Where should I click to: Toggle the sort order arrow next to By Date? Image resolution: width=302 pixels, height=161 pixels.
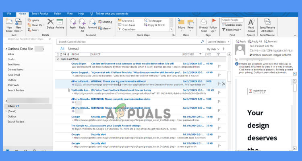click(x=223, y=49)
